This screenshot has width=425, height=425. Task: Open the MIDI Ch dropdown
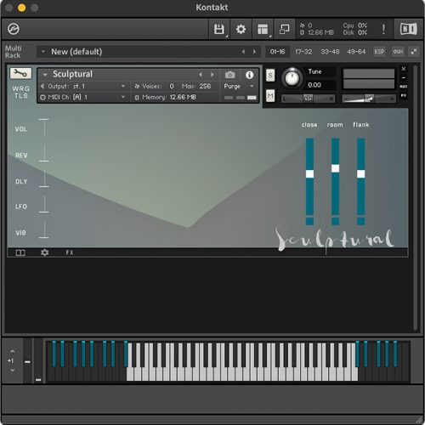(83, 97)
